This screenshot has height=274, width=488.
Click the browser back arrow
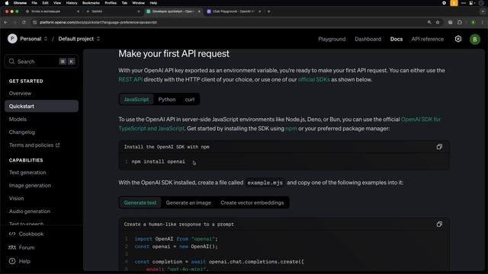click(5, 22)
